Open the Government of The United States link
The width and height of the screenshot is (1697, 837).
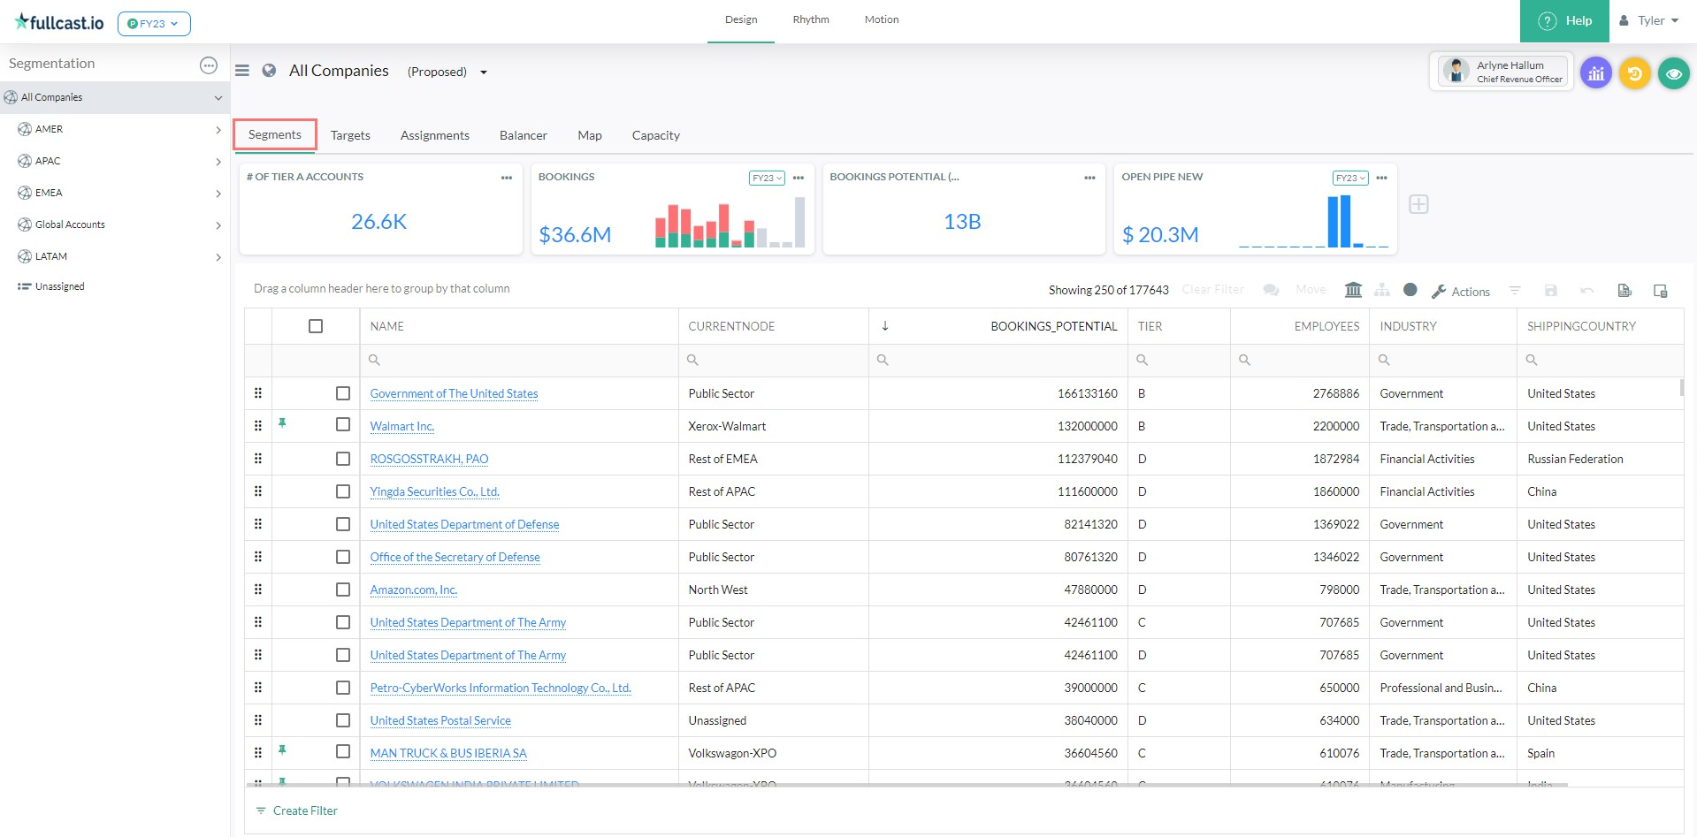(x=454, y=393)
